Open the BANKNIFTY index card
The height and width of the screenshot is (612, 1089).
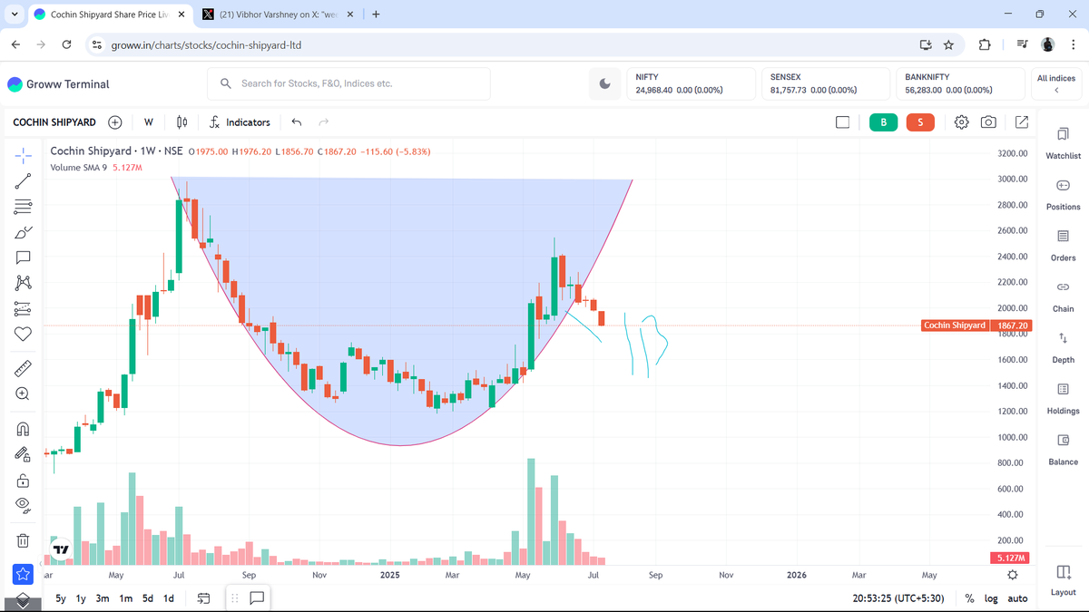point(961,83)
